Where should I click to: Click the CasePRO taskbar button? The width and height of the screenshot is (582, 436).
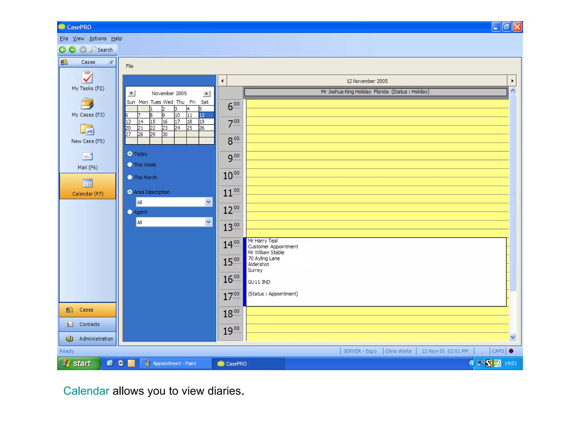click(x=249, y=364)
